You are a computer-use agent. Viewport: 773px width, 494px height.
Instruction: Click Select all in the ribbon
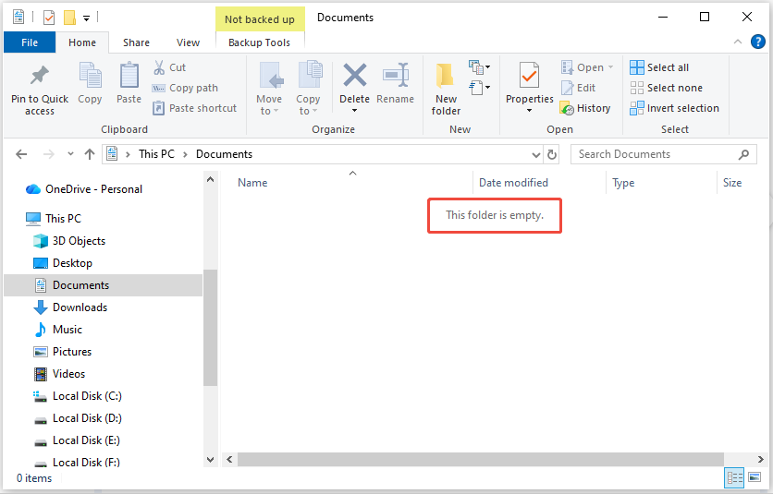click(x=658, y=67)
